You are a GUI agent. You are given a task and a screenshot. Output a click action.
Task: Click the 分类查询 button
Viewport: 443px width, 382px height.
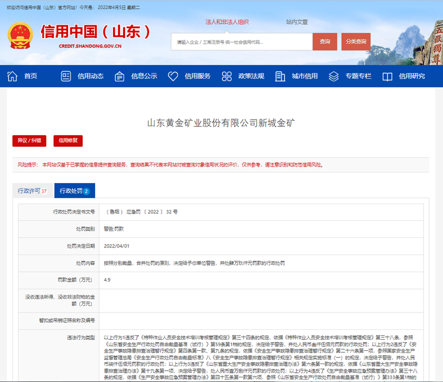[x=355, y=41]
